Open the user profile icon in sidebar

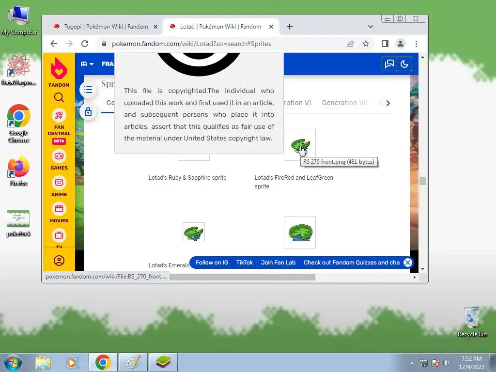point(59,261)
